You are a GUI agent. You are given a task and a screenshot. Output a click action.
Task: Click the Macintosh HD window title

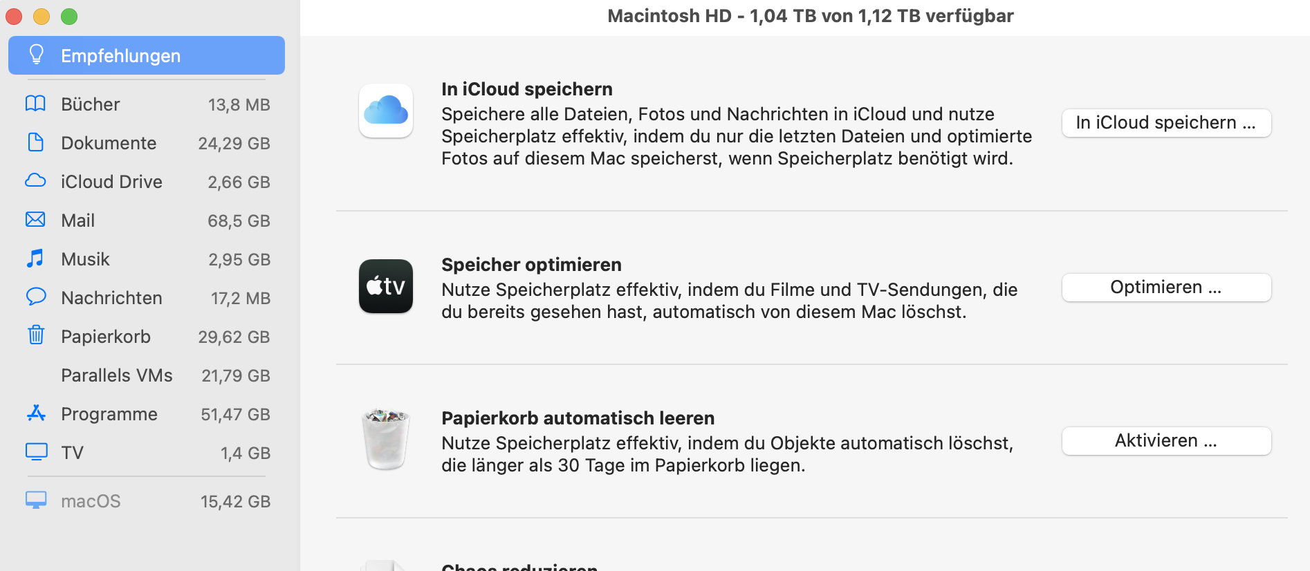point(811,16)
